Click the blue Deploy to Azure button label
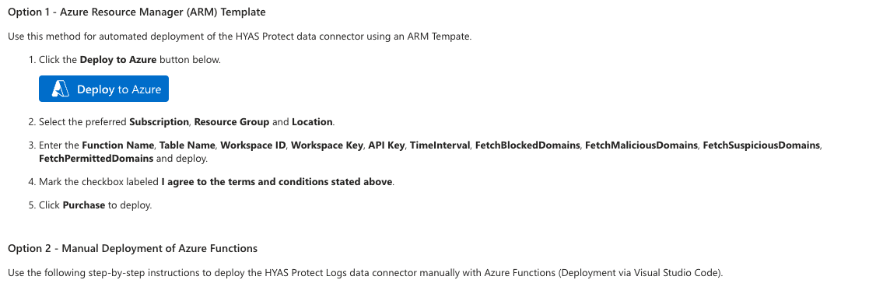Viewport: 876px width, 301px height. point(119,89)
